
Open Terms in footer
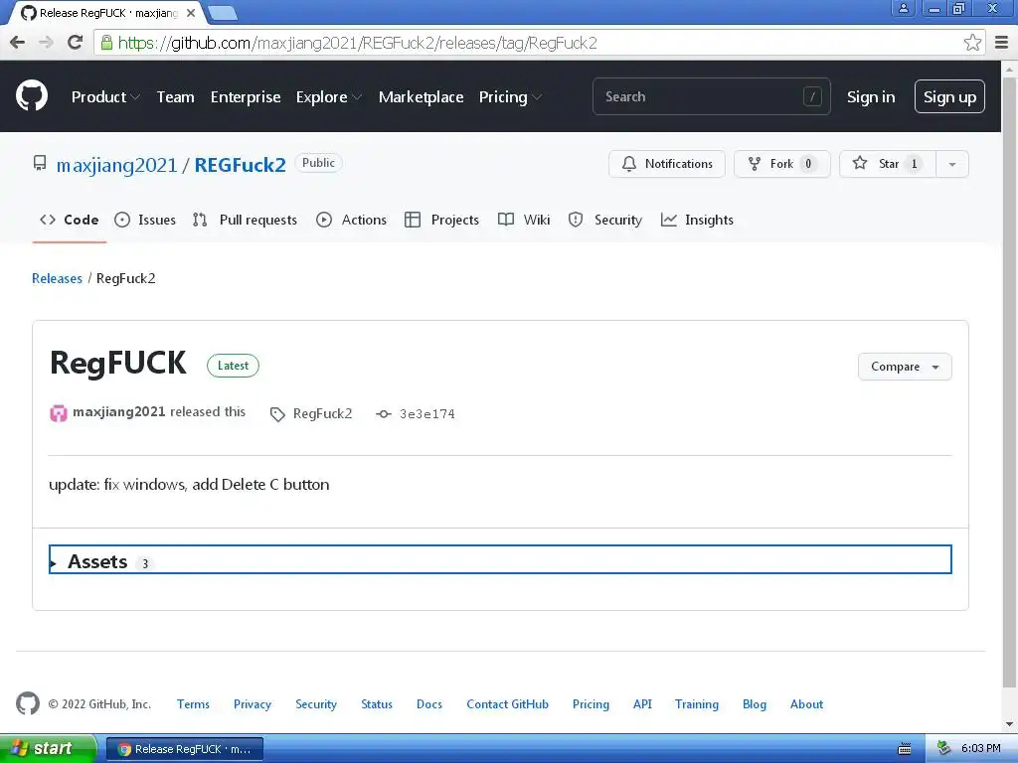(x=194, y=704)
